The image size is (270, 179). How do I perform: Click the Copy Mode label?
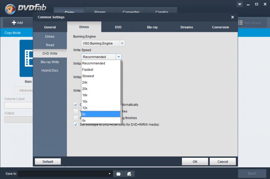tap(13, 33)
